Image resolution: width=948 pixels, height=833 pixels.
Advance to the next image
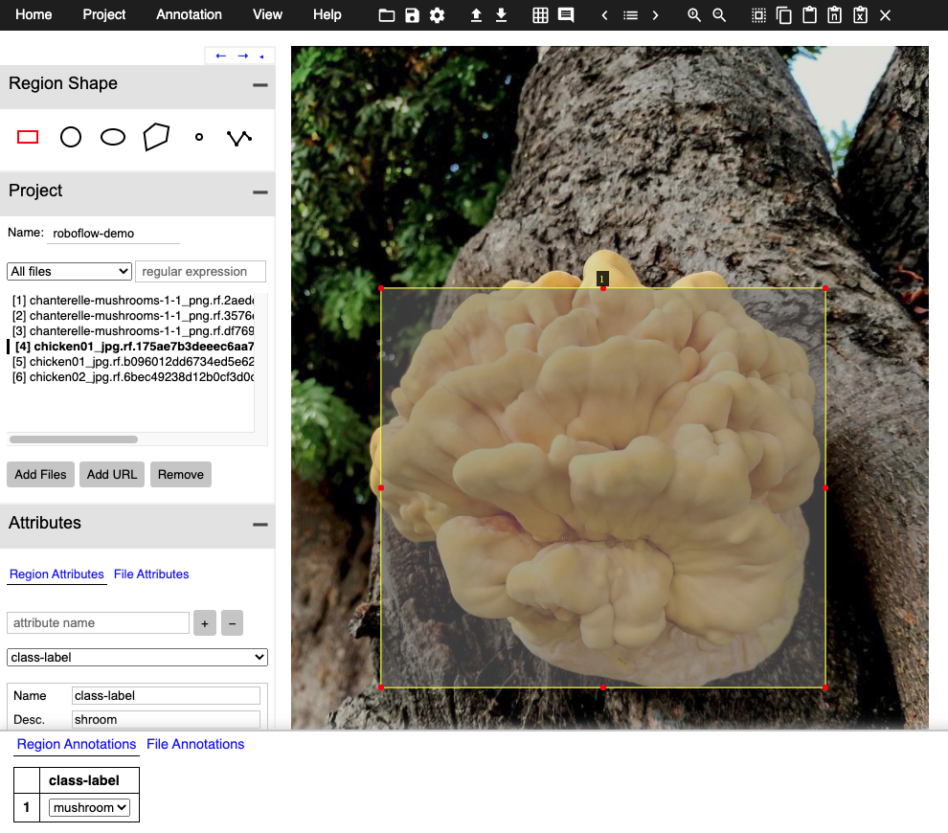click(654, 15)
